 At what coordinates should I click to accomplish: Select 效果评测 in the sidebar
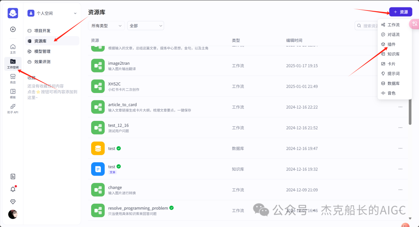(x=52, y=62)
